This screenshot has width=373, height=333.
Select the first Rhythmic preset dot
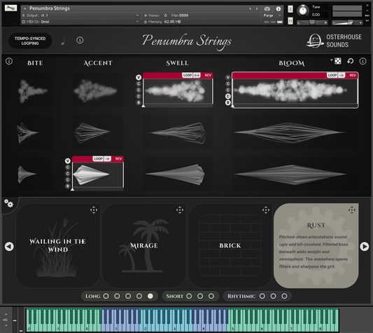(x=262, y=296)
